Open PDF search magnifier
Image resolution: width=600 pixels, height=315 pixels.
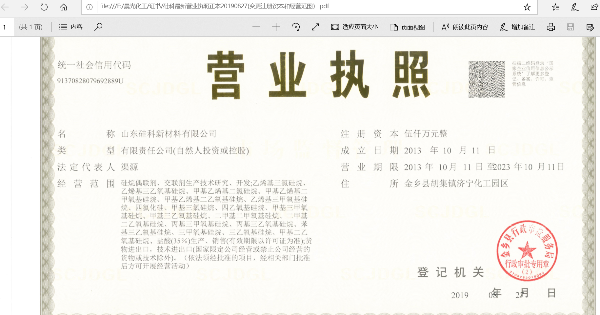click(98, 27)
